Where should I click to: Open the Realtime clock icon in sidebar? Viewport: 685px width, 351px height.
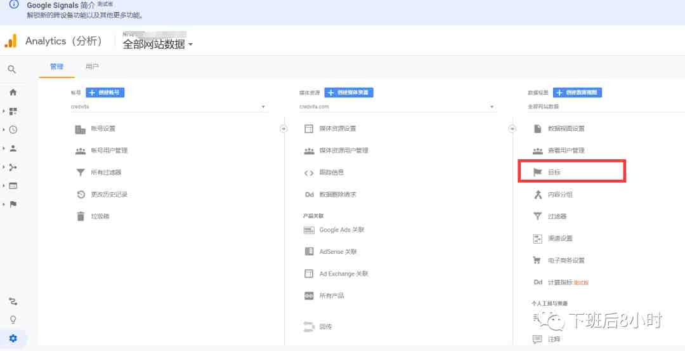point(13,129)
